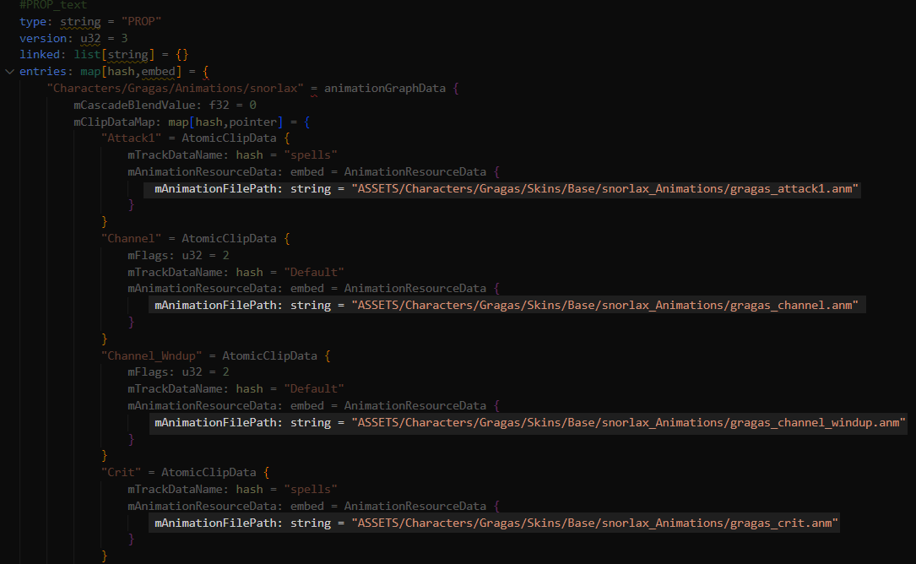This screenshot has width=916, height=564.
Task: Click the gragas_crit.anm file path string
Action: pos(594,523)
